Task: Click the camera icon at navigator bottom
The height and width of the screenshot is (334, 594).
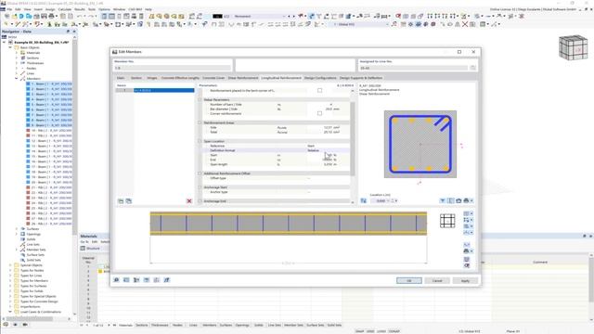Action: 25,325
